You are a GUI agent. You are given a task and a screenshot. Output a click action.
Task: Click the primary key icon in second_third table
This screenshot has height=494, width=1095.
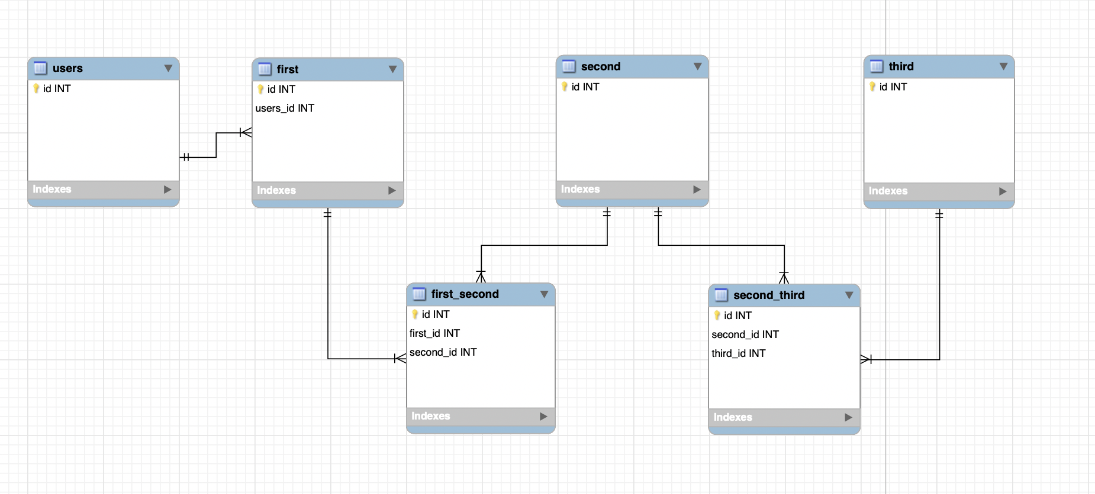click(717, 316)
